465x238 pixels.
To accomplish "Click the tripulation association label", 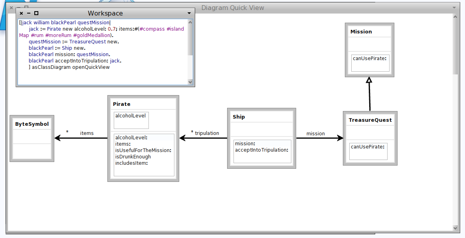I will pyautogui.click(x=207, y=133).
